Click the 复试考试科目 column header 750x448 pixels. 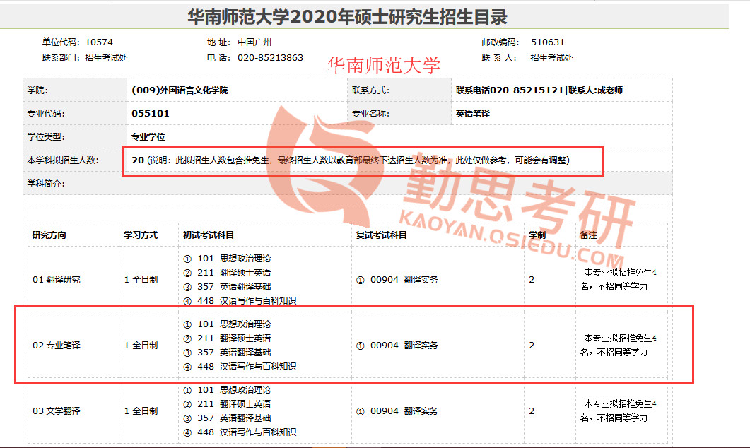click(x=381, y=235)
